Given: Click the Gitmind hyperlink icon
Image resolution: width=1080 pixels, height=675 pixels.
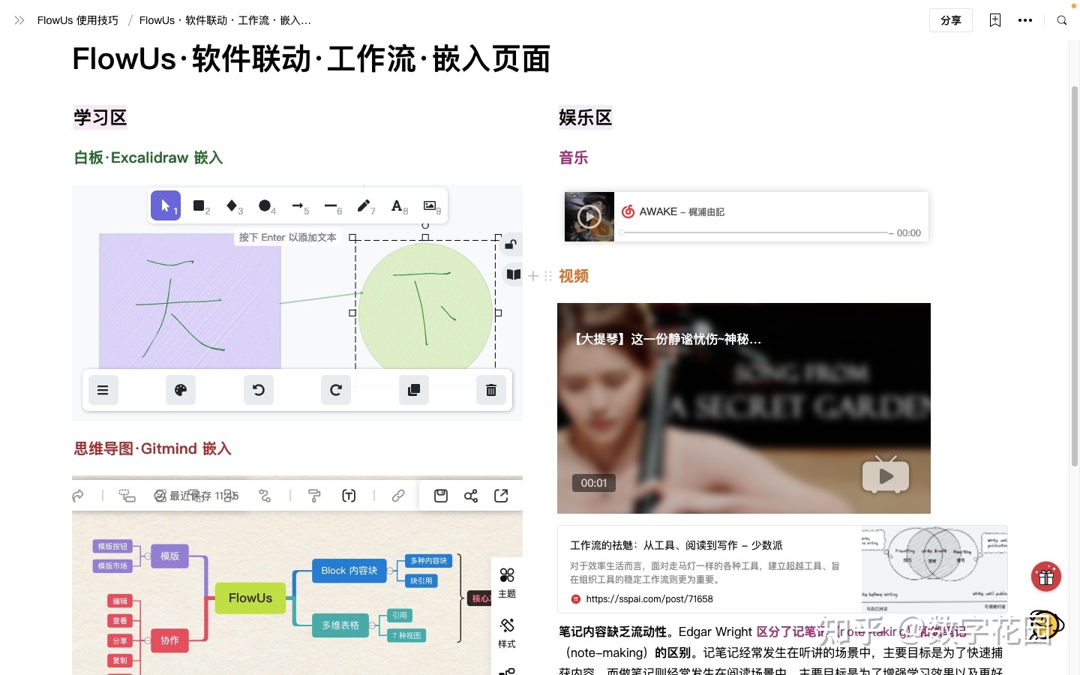Looking at the screenshot, I should [398, 496].
